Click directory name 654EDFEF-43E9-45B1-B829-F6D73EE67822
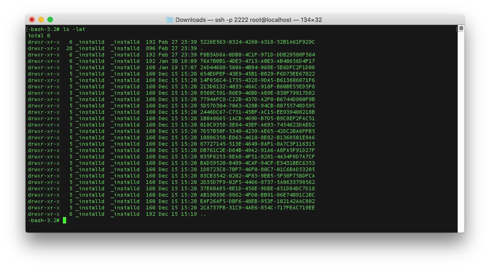 (258, 74)
